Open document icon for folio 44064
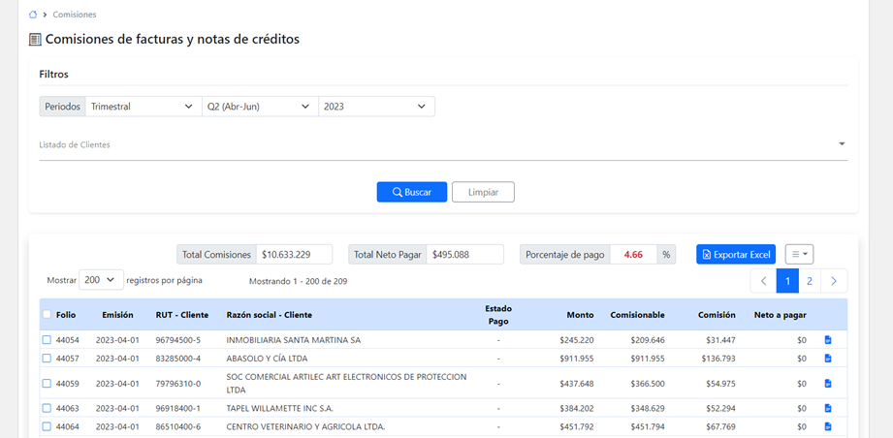The image size is (893, 438). tap(828, 426)
